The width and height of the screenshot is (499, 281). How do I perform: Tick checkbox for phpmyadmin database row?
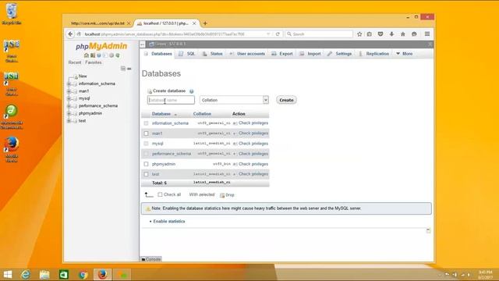click(x=146, y=164)
